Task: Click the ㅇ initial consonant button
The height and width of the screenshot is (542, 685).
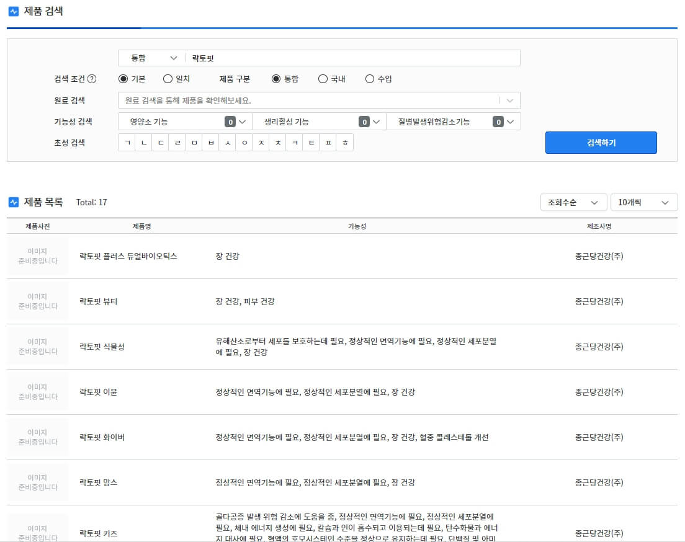Action: tap(244, 143)
